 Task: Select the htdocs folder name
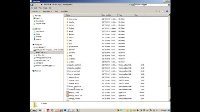click(72, 28)
